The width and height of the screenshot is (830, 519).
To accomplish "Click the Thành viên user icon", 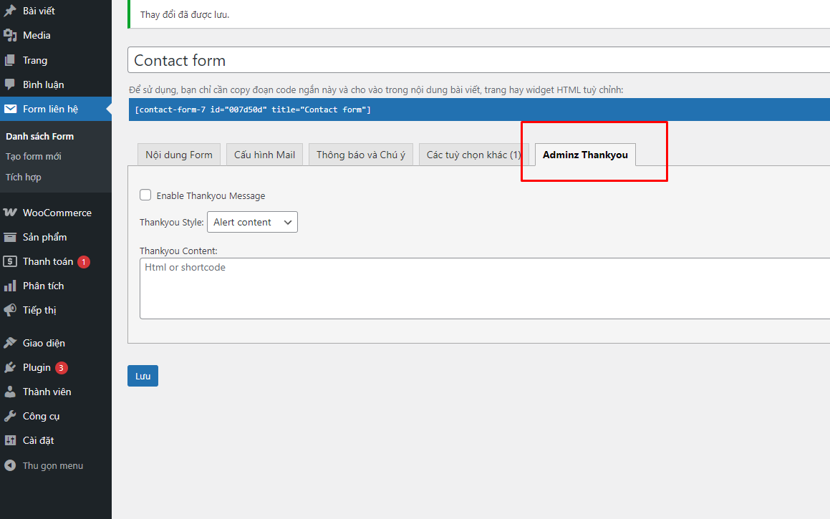I will tap(10, 392).
